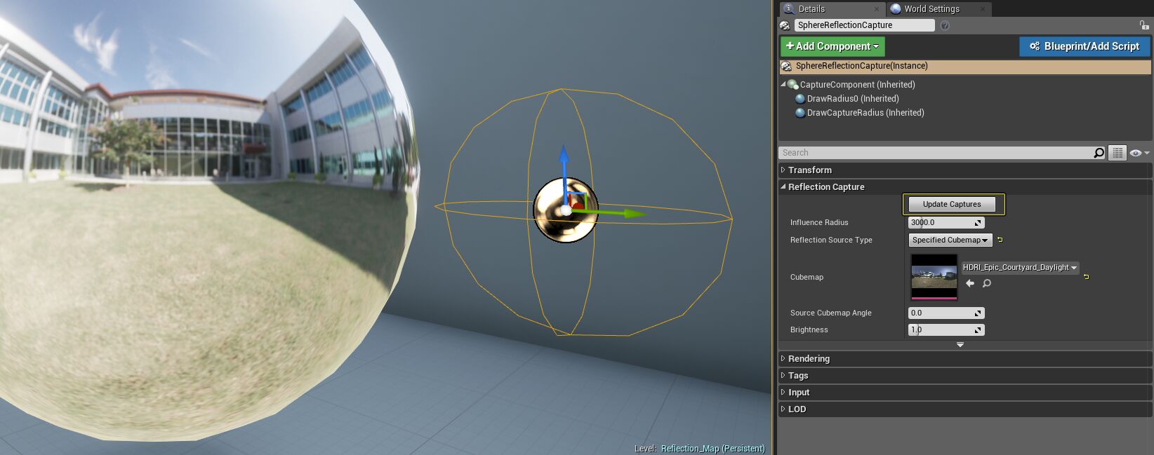The height and width of the screenshot is (455, 1154).
Task: Switch to the World Settings tab
Action: point(939,8)
